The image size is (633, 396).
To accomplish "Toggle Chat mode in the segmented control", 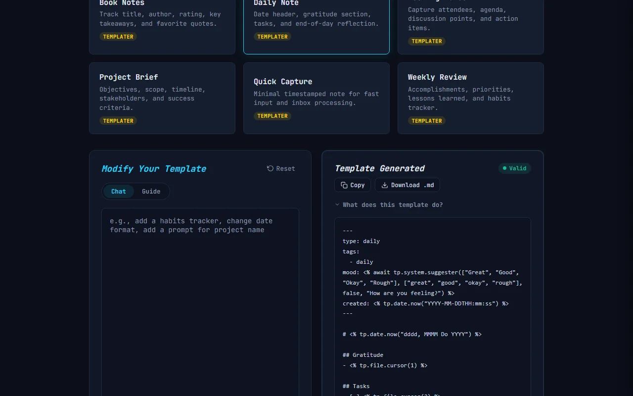I will (x=118, y=191).
